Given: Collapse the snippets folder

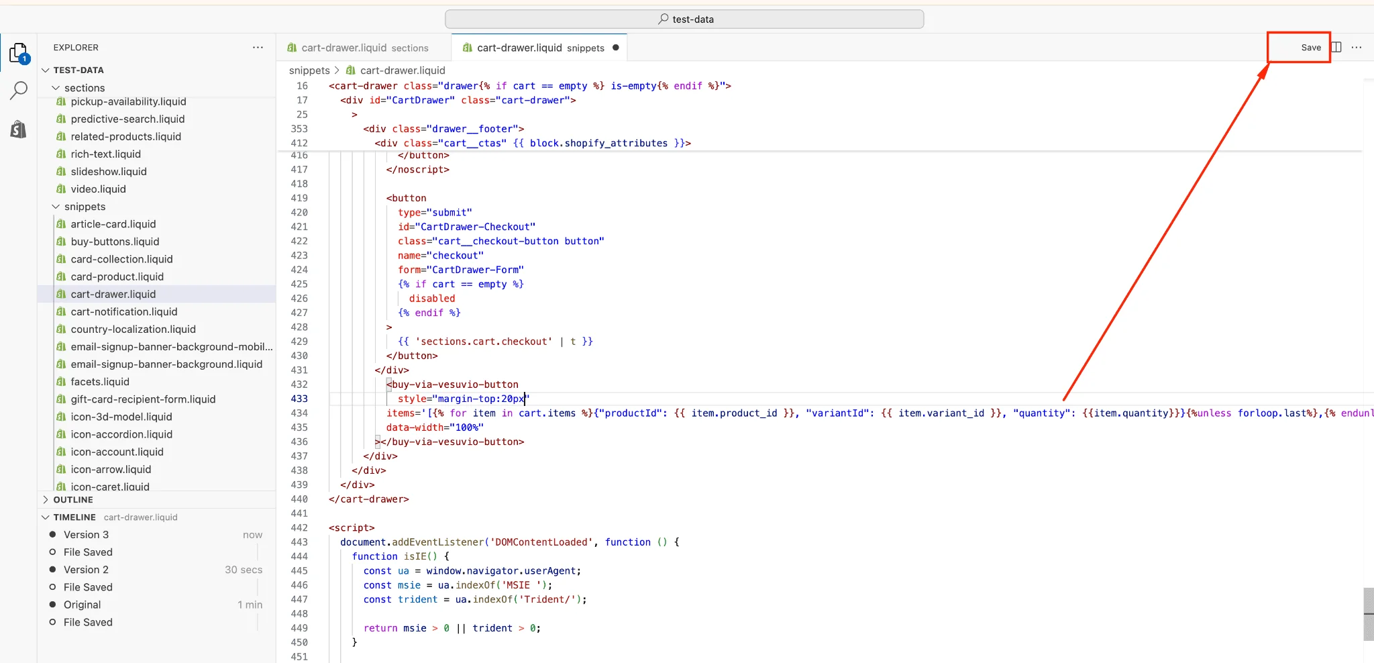Looking at the screenshot, I should tap(55, 207).
